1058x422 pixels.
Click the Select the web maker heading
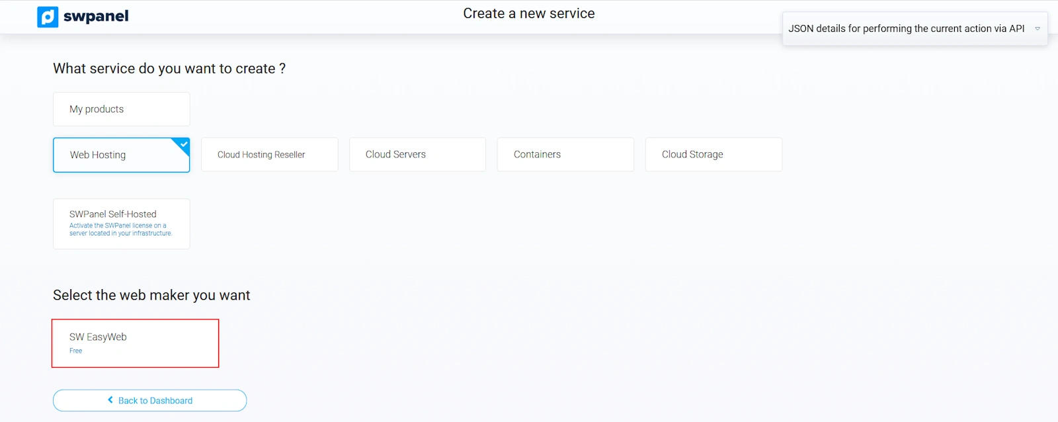(x=151, y=296)
